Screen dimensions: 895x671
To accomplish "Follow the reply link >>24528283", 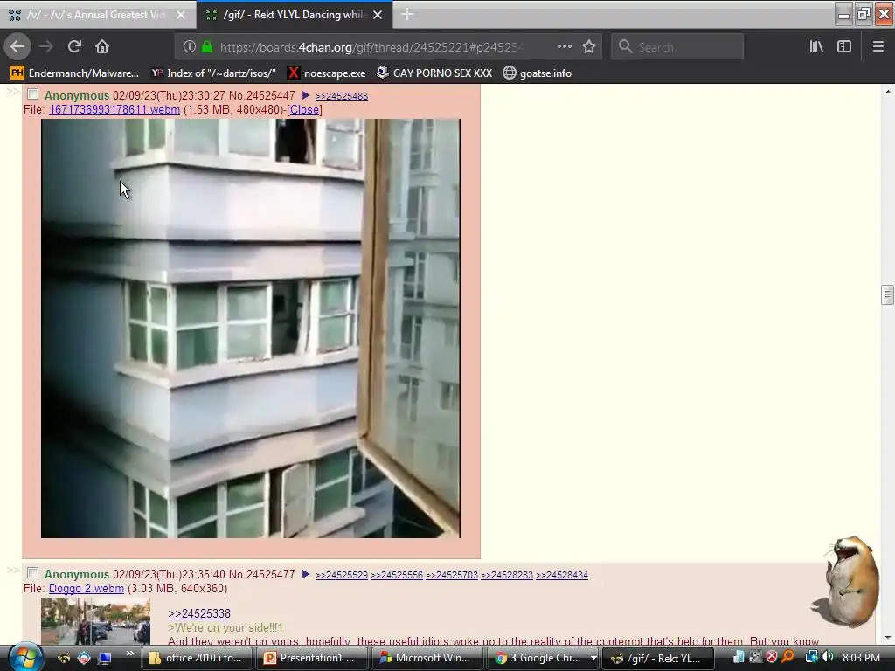I will (507, 575).
